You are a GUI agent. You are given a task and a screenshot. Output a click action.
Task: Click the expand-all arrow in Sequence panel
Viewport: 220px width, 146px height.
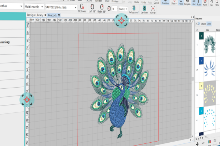(199, 24)
